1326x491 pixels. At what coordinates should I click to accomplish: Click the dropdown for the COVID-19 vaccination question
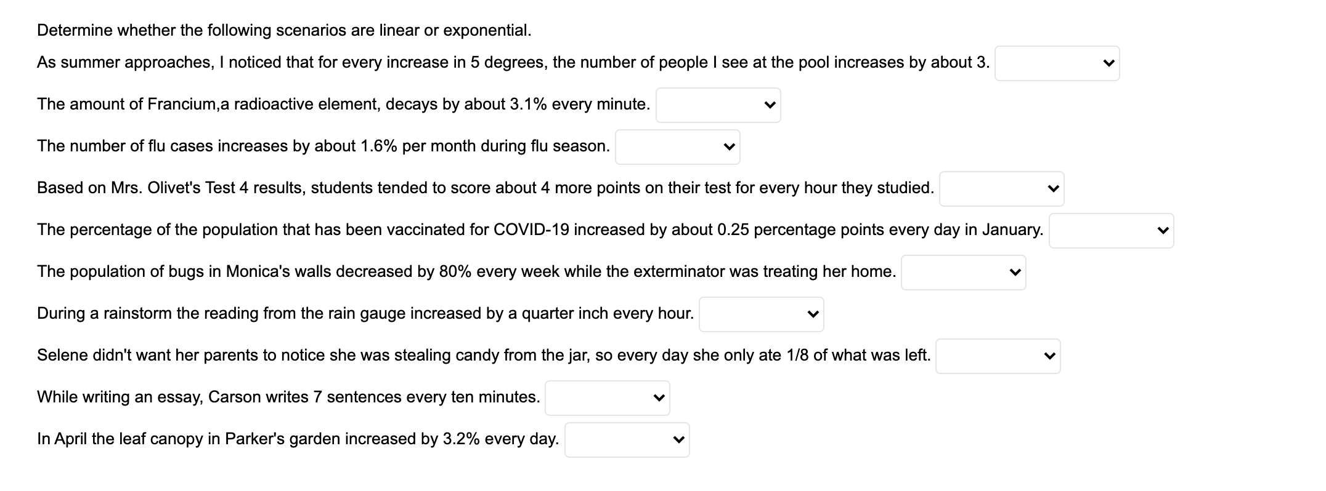click(1110, 231)
